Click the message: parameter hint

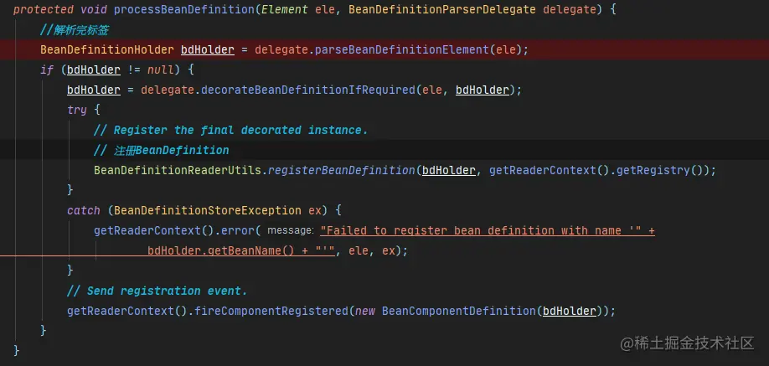pos(291,230)
